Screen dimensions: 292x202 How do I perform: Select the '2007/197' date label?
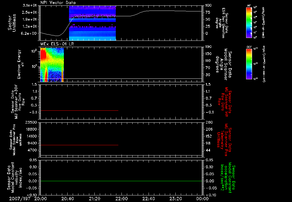click(x=20, y=199)
